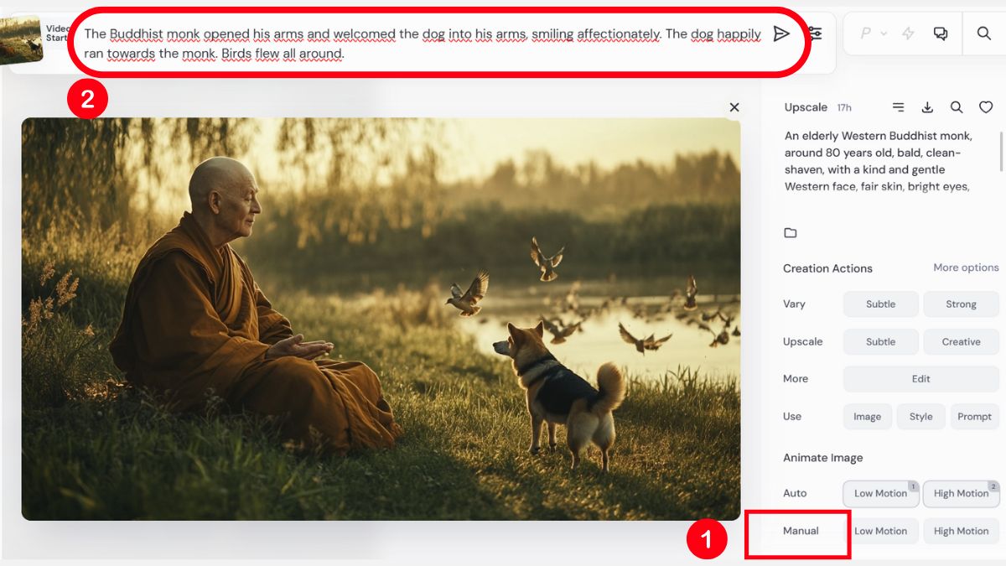The height and width of the screenshot is (566, 1006).
Task: Select Manual Low Motion animation
Action: 881,531
